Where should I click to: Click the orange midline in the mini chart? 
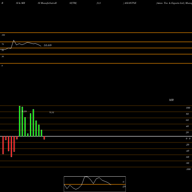pos(95,184)
